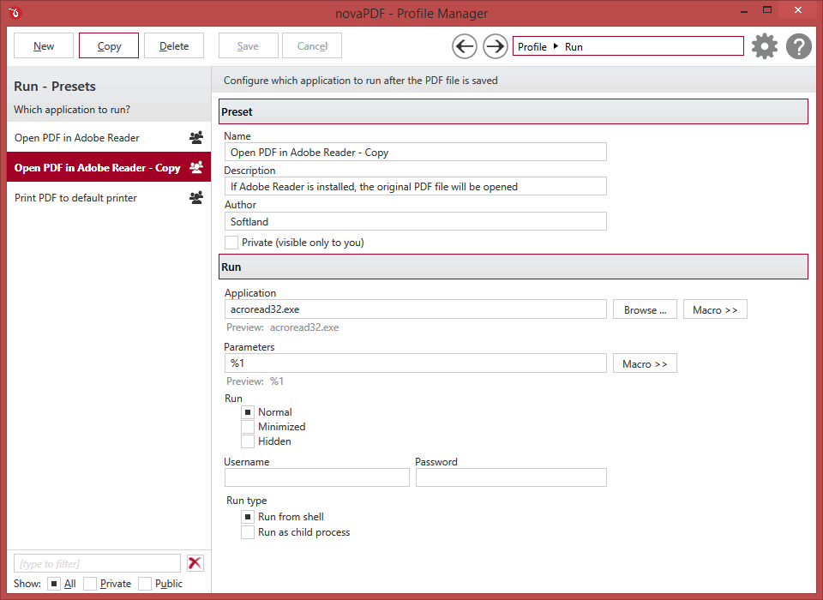Click the Description input field
The width and height of the screenshot is (823, 600).
click(x=415, y=186)
